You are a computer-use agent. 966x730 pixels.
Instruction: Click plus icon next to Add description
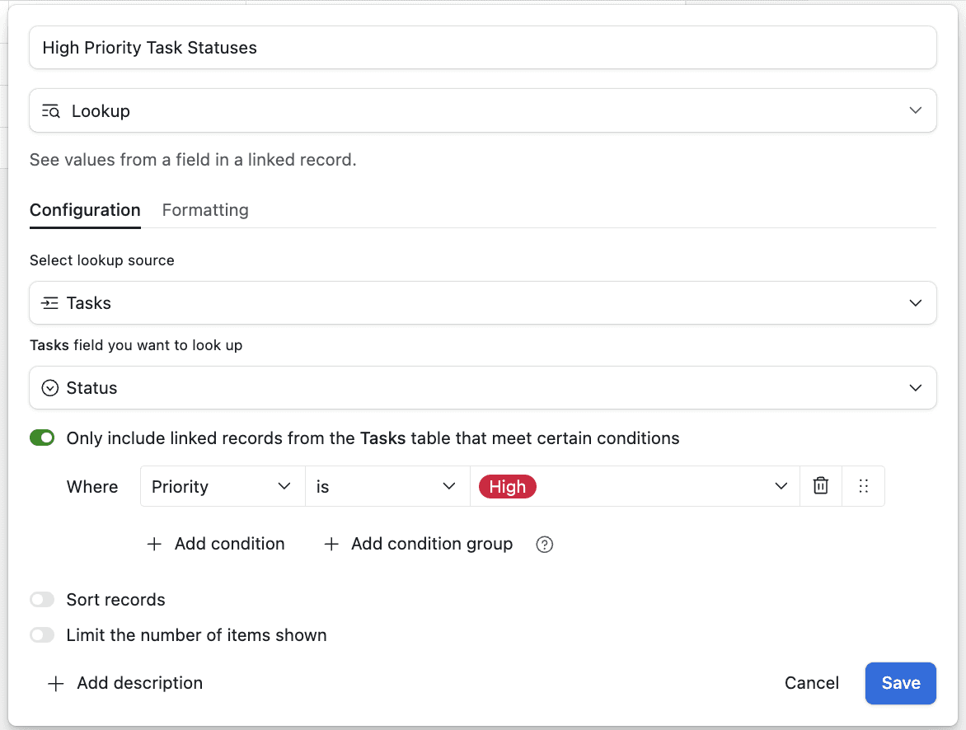point(55,683)
